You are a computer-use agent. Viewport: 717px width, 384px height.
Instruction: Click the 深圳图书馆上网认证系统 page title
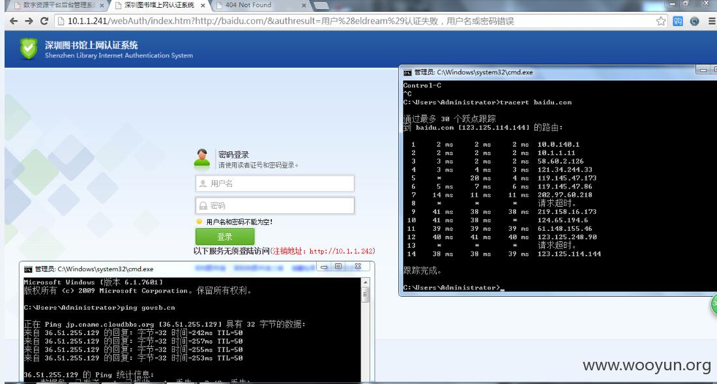(91, 45)
